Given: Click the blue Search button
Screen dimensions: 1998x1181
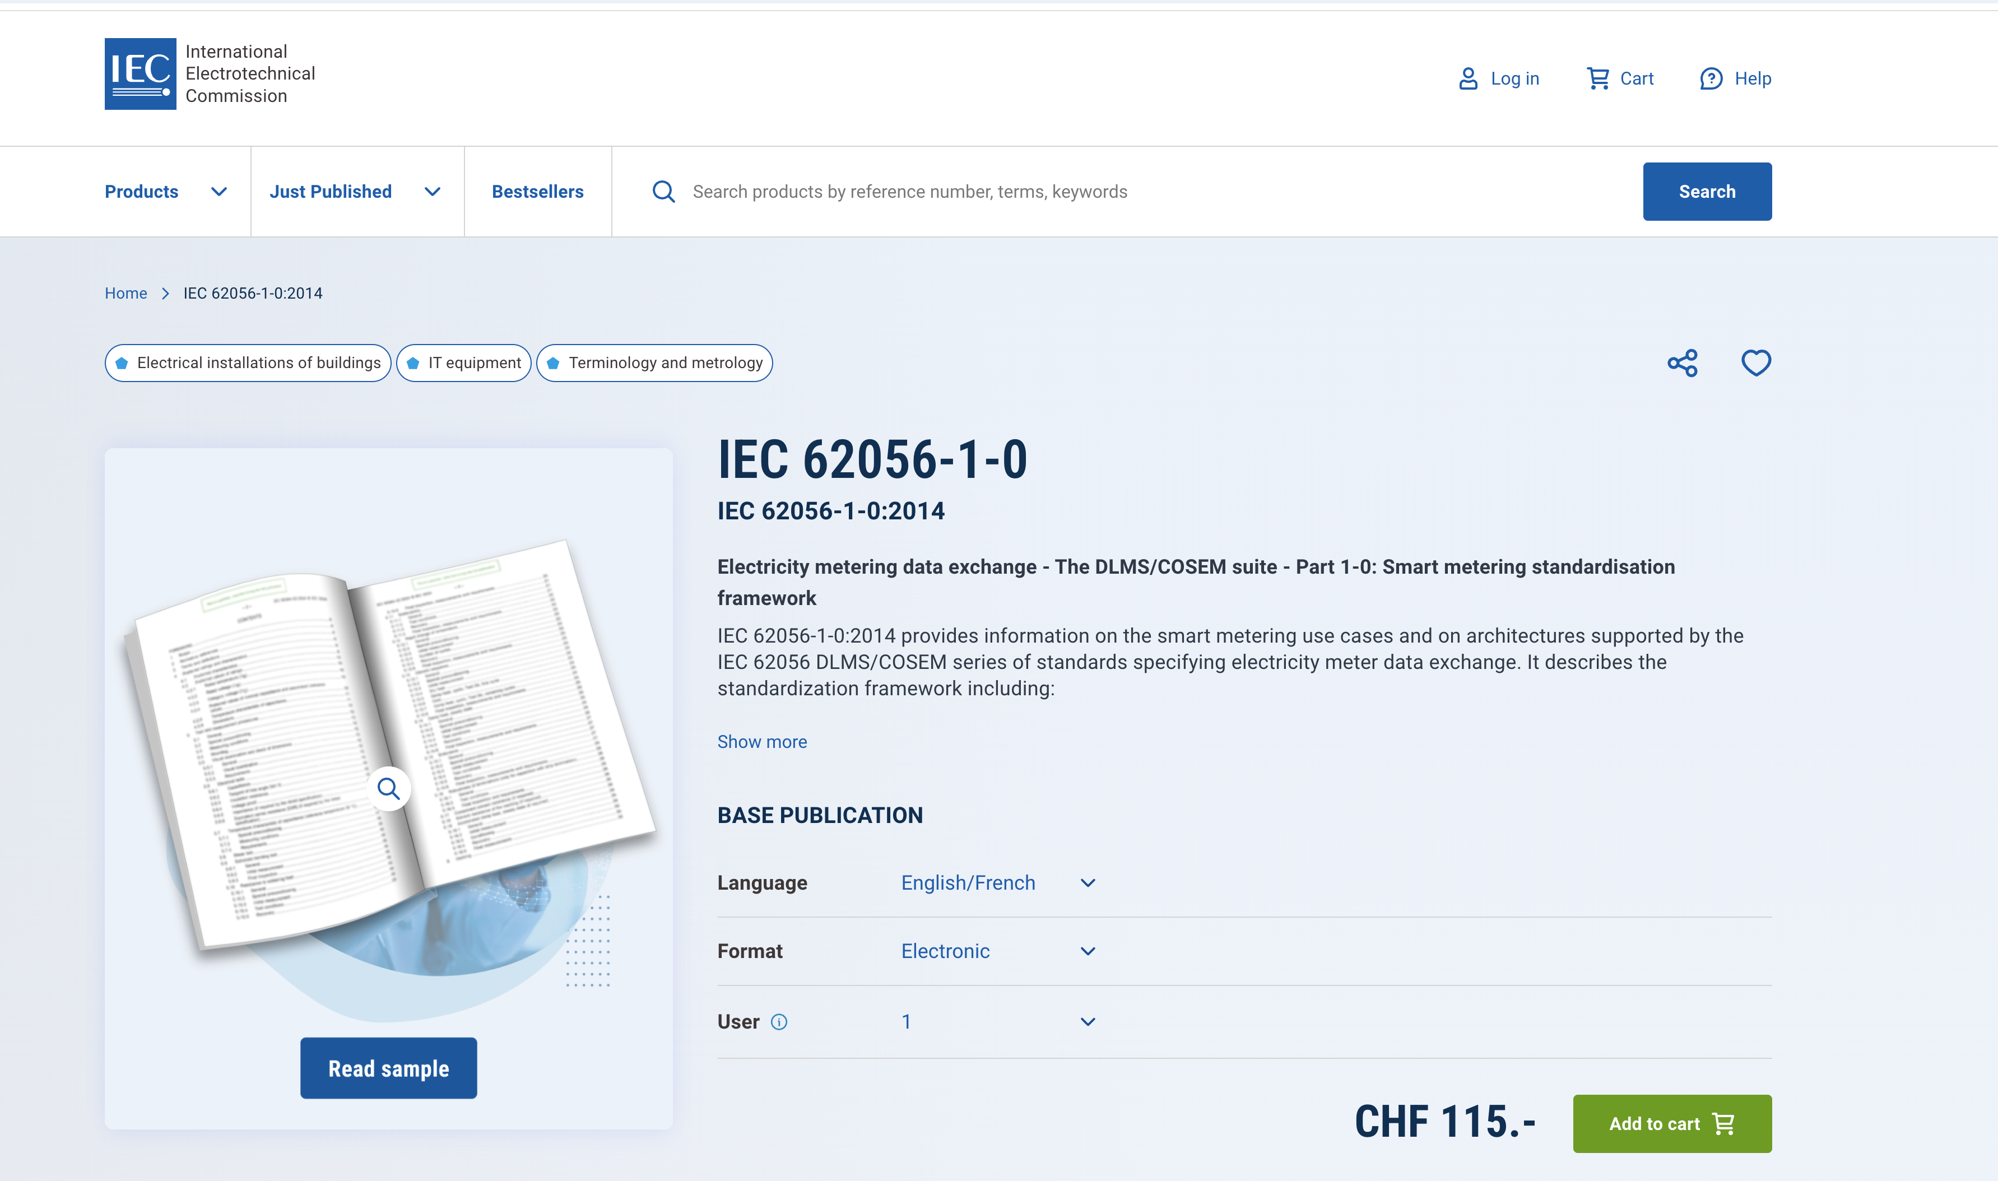Looking at the screenshot, I should click(1707, 192).
